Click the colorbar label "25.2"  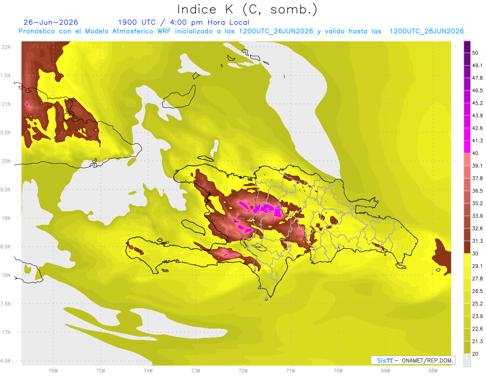[477, 303]
